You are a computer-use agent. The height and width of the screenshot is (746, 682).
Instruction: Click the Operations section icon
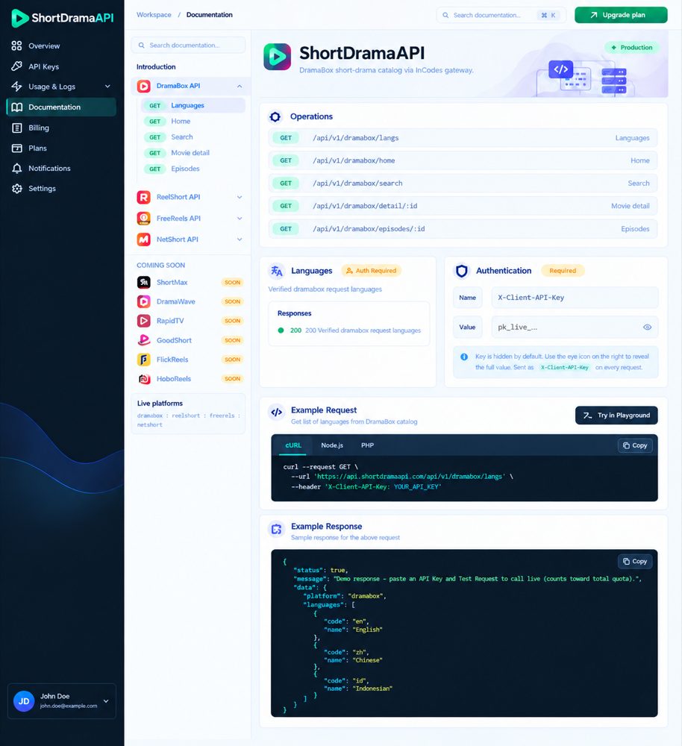275,116
